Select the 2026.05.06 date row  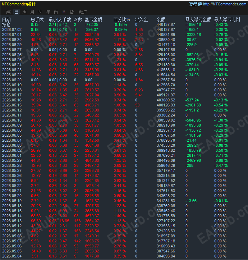pyautogui.click(x=12, y=246)
